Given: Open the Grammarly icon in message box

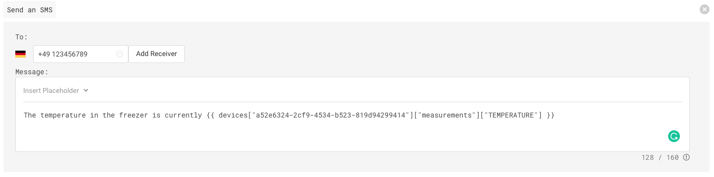Looking at the screenshot, I should 674,137.
